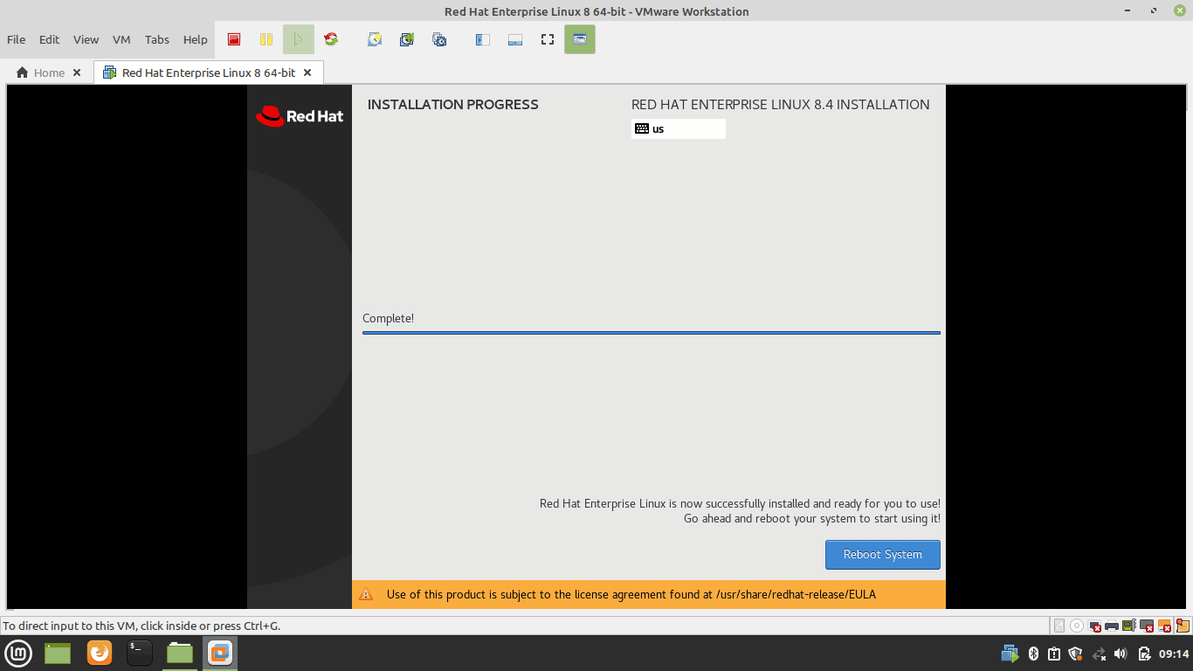Click the green power on play icon
Viewport: 1193px width, 671px height.
[x=299, y=39]
